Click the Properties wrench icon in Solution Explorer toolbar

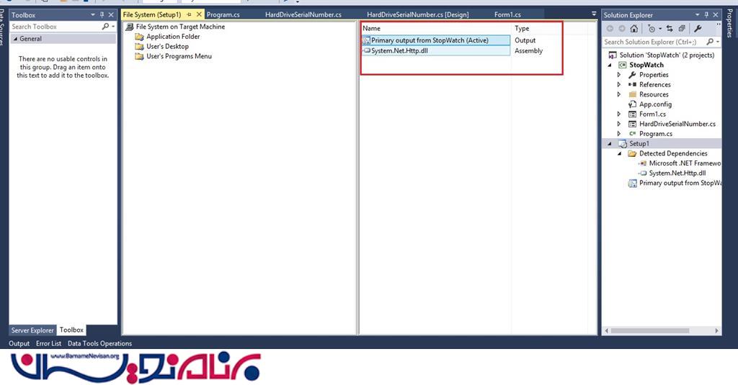coord(698,29)
